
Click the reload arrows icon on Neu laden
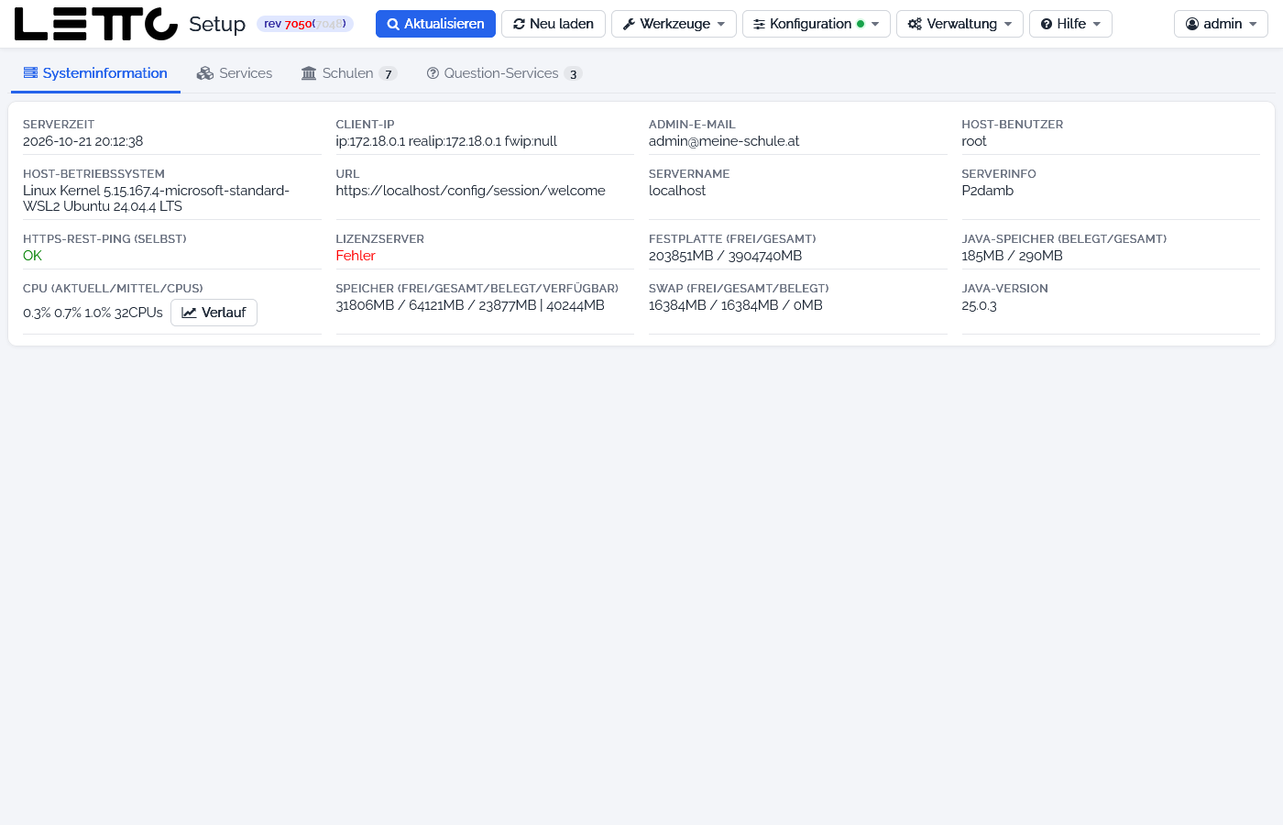coord(519,24)
